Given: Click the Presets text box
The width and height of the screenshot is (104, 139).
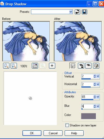Looking at the screenshot, I should coord(50,12).
